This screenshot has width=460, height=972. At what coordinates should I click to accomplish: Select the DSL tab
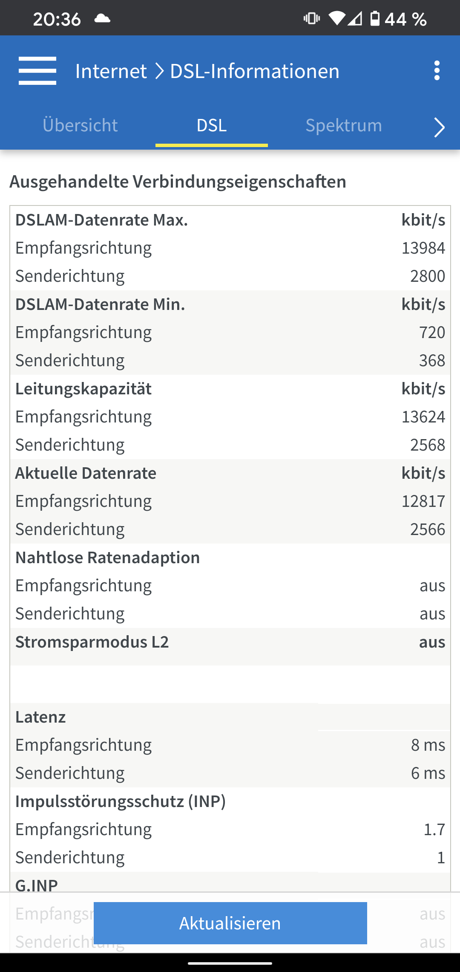212,125
